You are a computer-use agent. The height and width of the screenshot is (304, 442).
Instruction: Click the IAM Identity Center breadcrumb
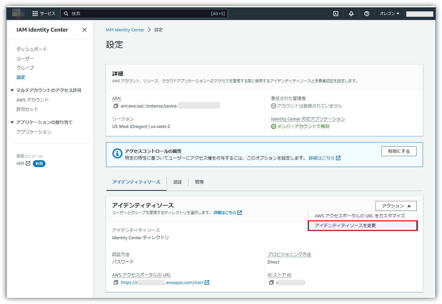[125, 30]
